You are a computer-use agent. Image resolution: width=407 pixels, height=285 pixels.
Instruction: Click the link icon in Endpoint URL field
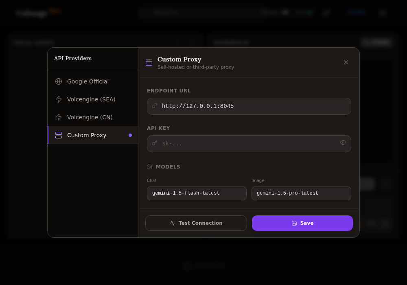click(x=155, y=105)
